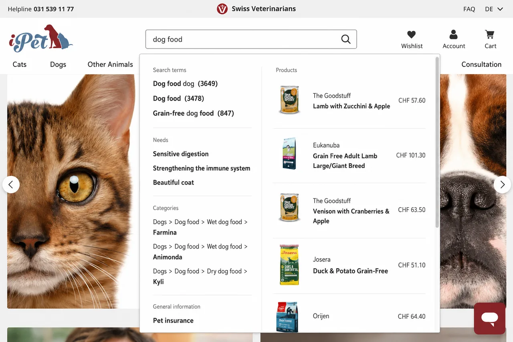Select the Sensitive digestion need
Viewport: 513px width, 342px height.
coord(181,154)
